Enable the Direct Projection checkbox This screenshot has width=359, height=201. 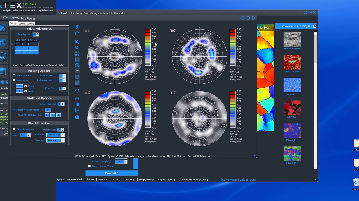pos(14,129)
